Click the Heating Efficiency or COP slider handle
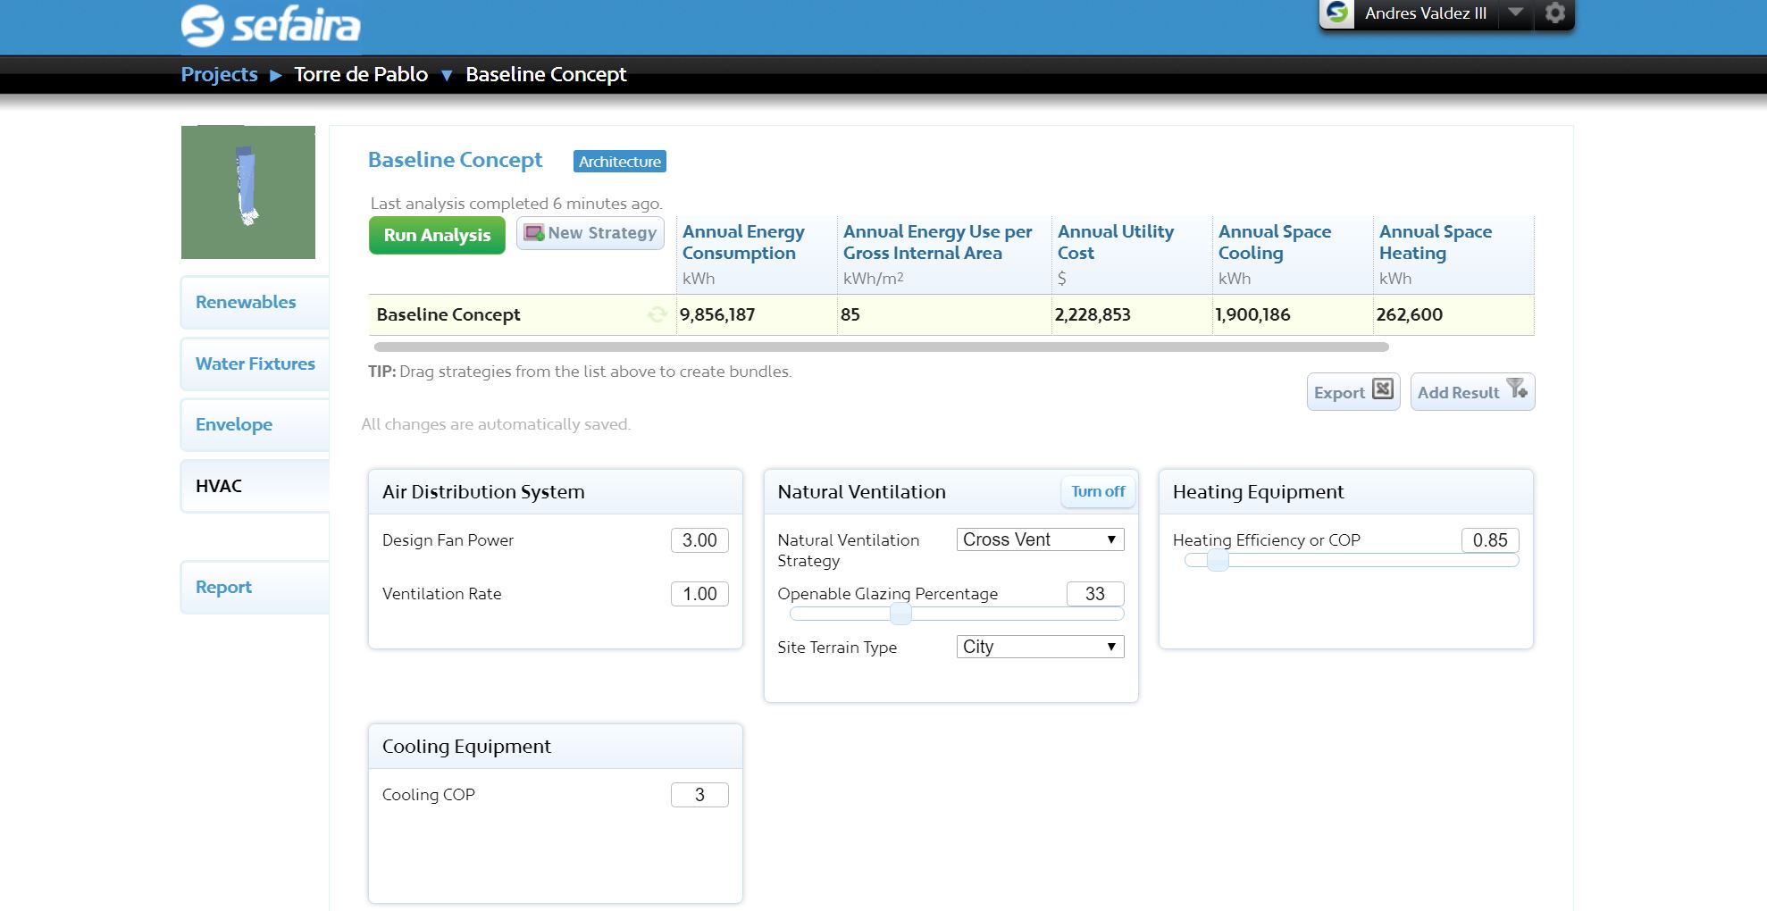Image resolution: width=1767 pixels, height=911 pixels. pos(1217,560)
